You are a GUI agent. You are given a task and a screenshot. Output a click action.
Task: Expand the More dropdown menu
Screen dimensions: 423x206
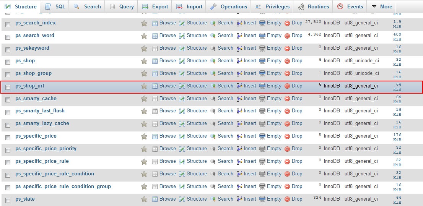[x=382, y=6]
